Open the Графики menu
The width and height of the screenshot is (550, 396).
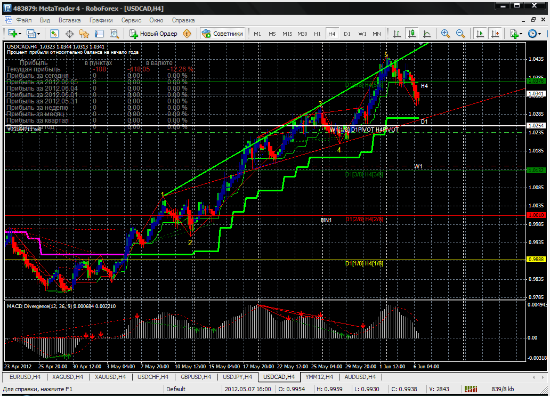coord(101,20)
